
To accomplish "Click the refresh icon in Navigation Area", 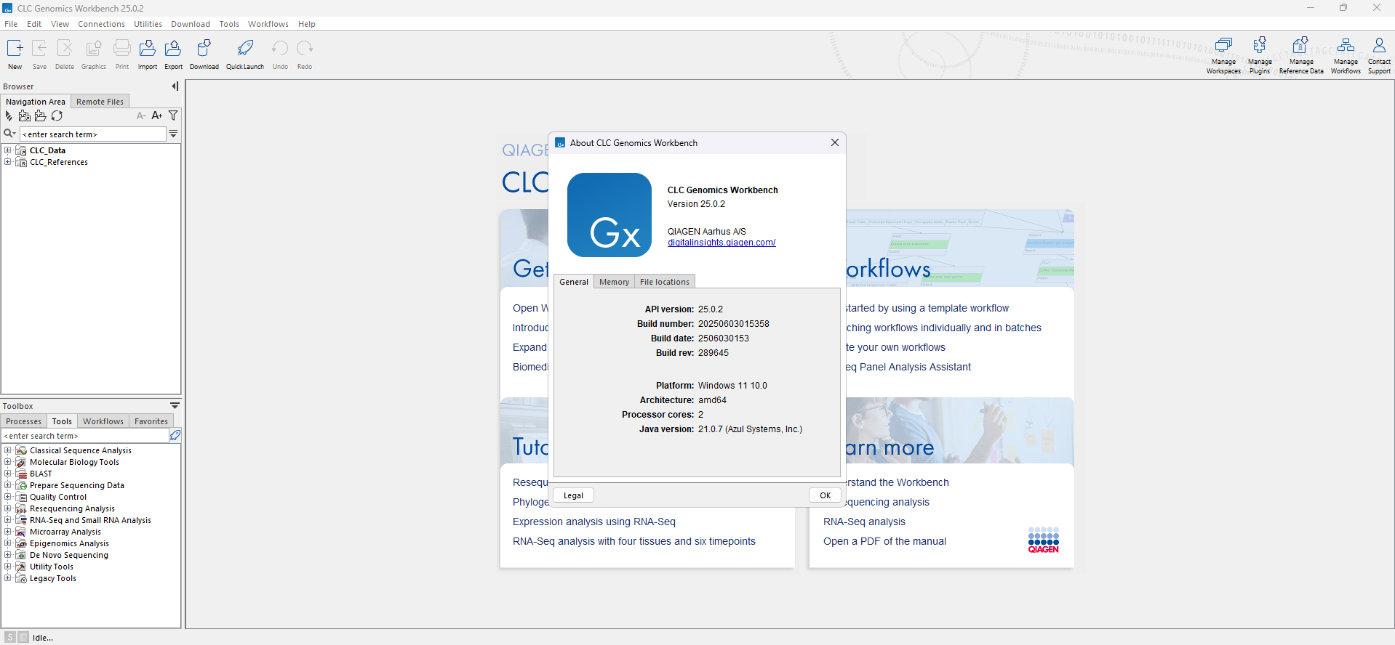I will 57,116.
